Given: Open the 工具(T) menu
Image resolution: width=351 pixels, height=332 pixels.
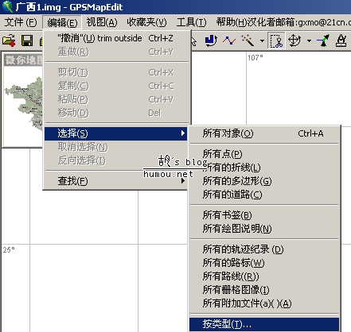Looking at the screenshot, I should [x=191, y=22].
